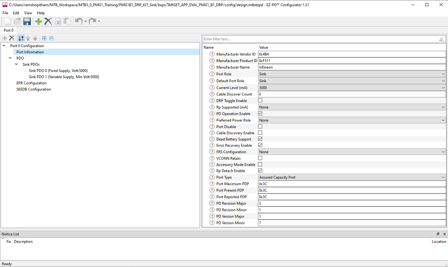Toggle the Port Disable checkbox
The height and width of the screenshot is (267, 448).
pos(260,127)
